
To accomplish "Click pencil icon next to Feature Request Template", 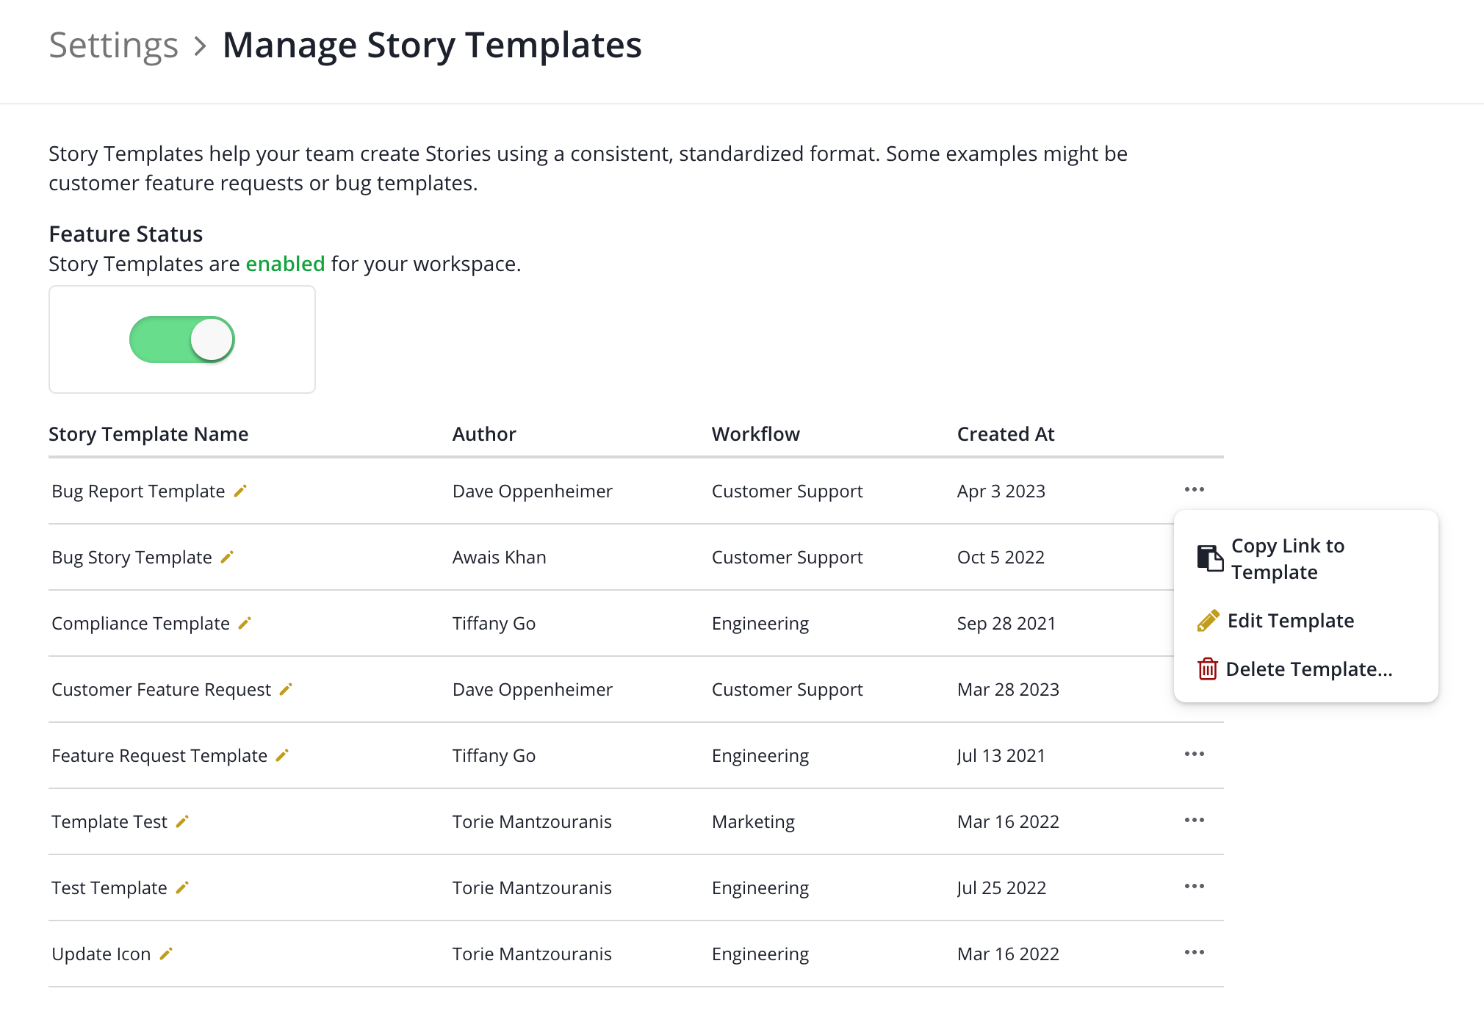I will 282,755.
